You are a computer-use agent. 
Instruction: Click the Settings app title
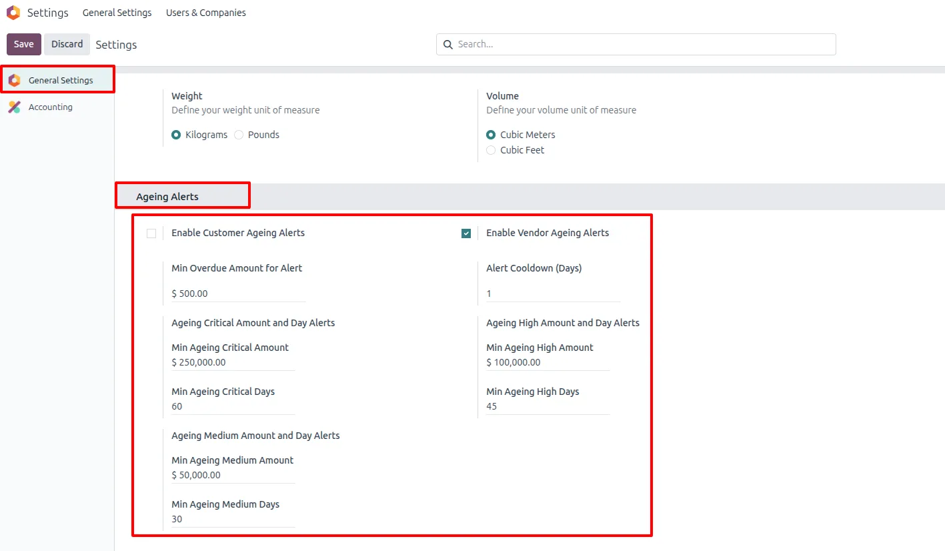[x=48, y=13]
